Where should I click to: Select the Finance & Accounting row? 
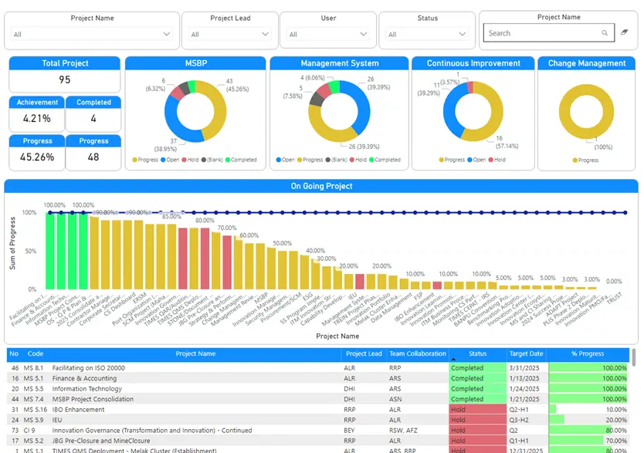318,378
